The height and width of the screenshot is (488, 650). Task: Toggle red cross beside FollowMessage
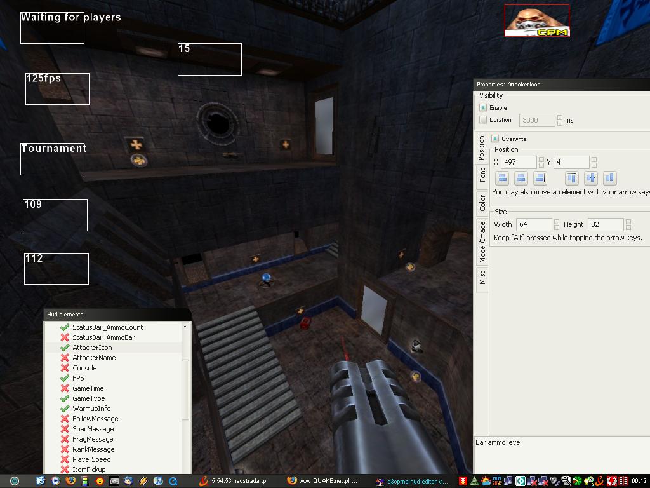pos(65,419)
